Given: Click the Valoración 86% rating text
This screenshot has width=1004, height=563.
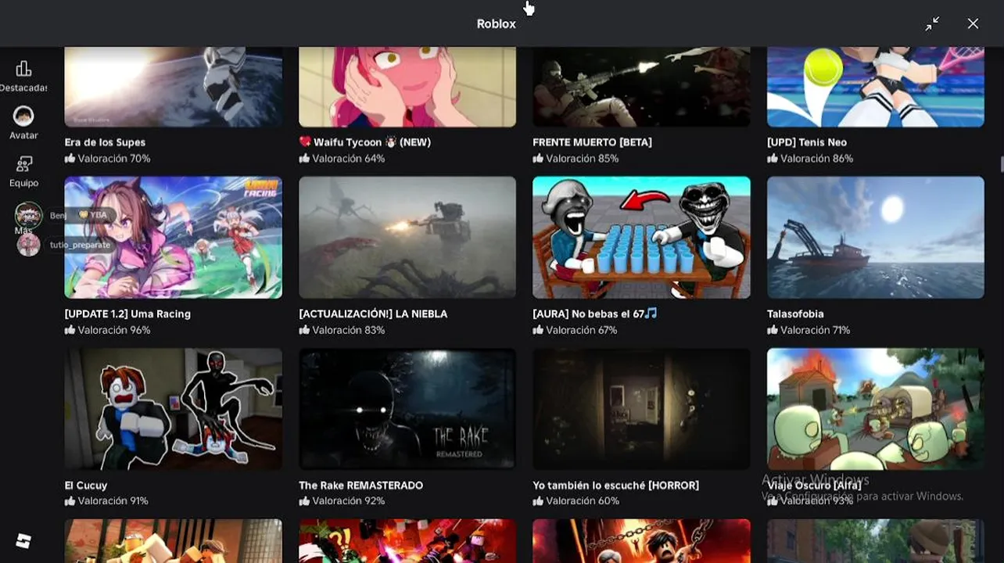Looking at the screenshot, I should (816, 158).
